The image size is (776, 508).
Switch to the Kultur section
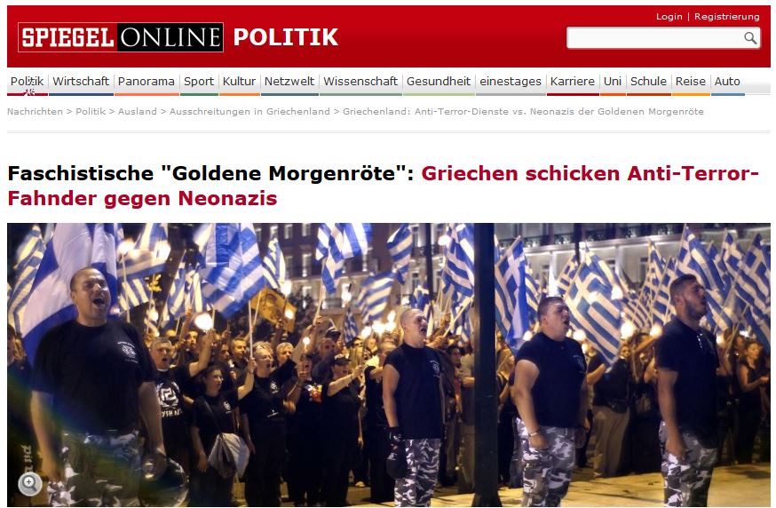coord(239,81)
